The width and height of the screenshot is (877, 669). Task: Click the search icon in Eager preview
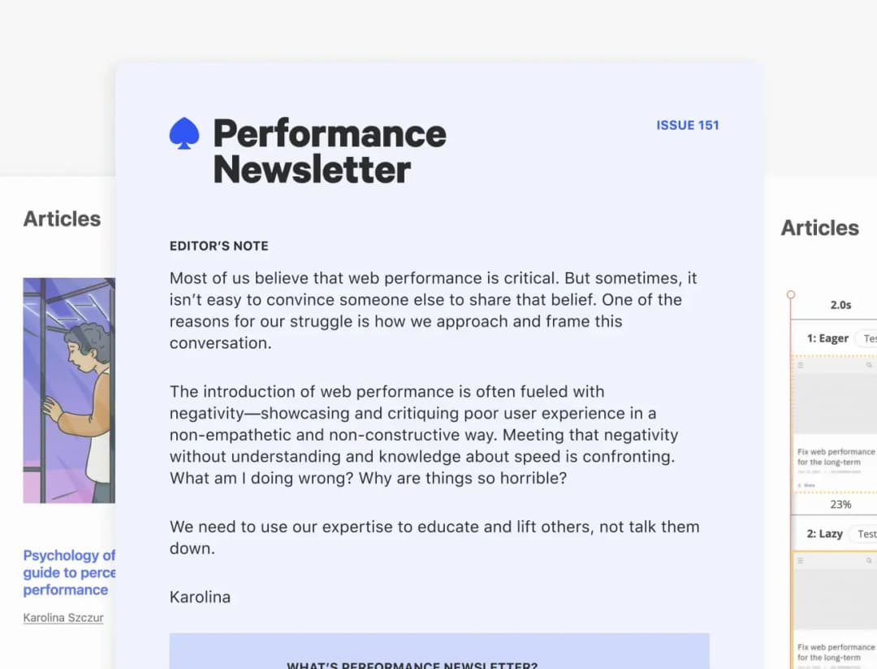[x=870, y=366]
